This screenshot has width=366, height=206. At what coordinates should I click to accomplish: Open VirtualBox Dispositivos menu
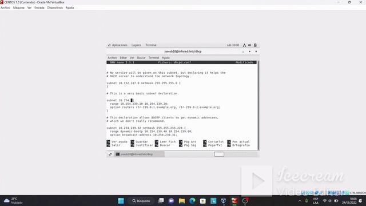(x=55, y=7)
